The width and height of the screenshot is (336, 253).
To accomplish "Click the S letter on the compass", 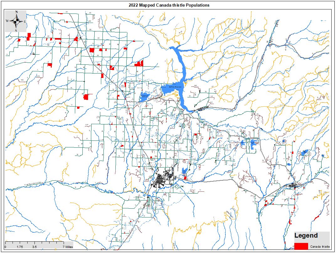I will point(16,30).
